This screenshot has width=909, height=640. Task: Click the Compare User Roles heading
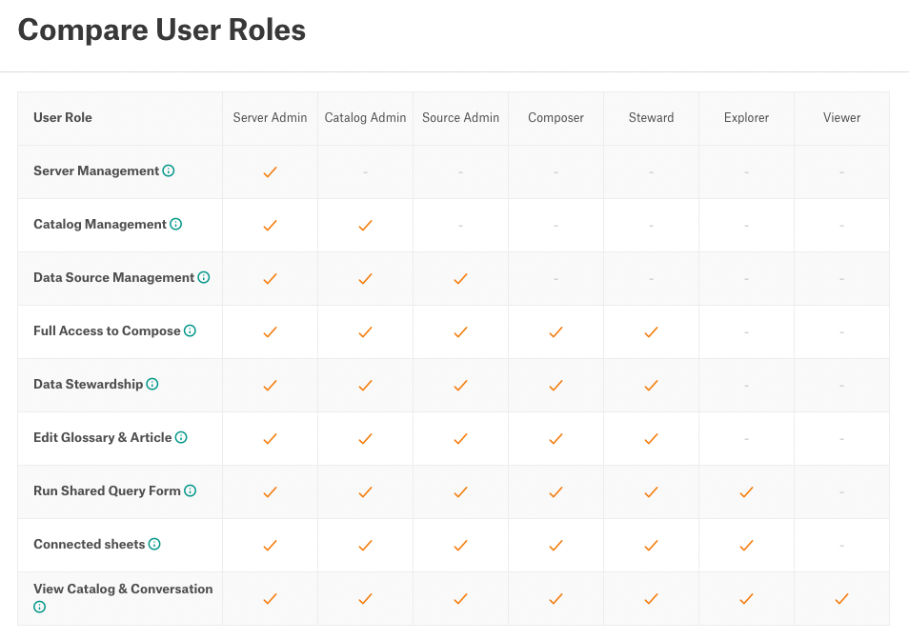[162, 30]
